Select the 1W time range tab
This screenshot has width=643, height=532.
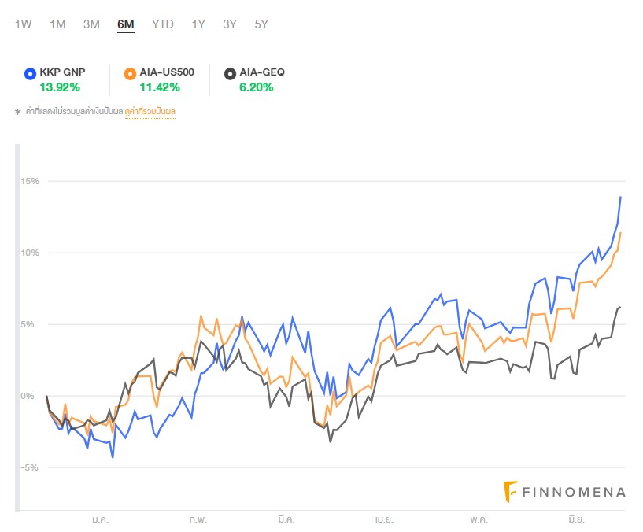pyautogui.click(x=23, y=24)
